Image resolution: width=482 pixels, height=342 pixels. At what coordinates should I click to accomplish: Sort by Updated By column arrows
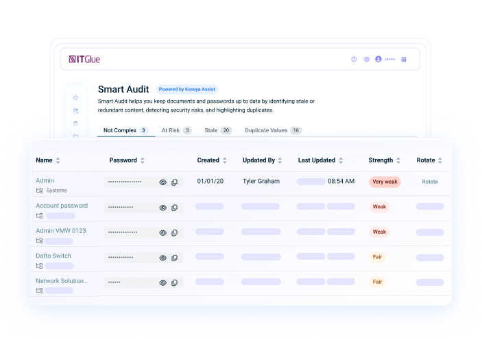pos(280,160)
